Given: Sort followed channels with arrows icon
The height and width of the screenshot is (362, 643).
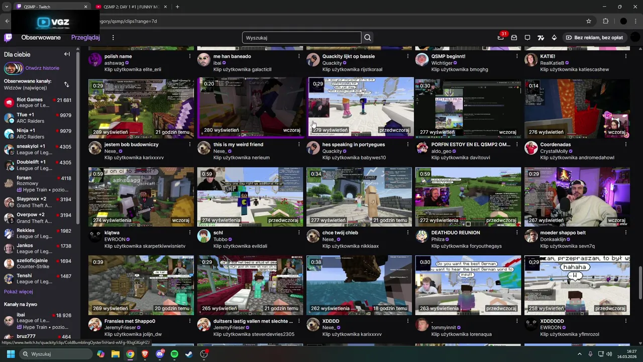Looking at the screenshot, I should pyautogui.click(x=66, y=84).
